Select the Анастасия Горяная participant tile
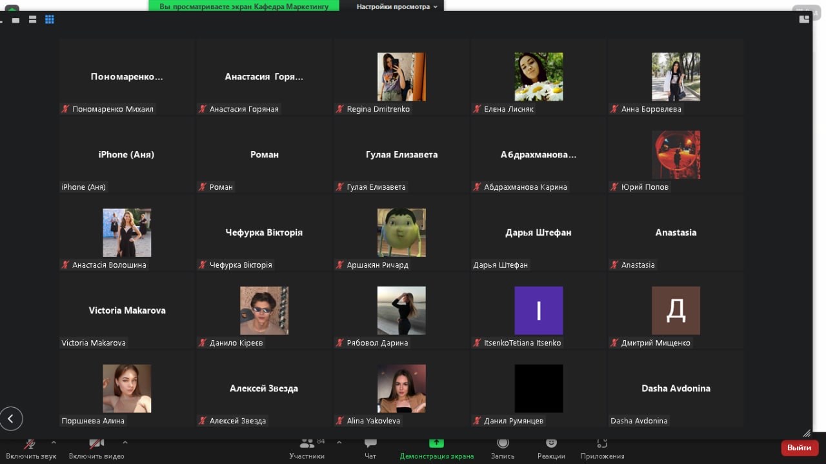Image resolution: width=826 pixels, height=464 pixels. coord(265,77)
